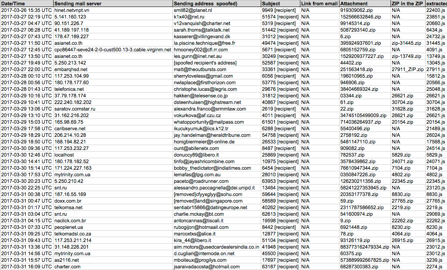Select [removed]land@singapore.com address
Viewport: 447px width, 270px height.
pos(217,201)
